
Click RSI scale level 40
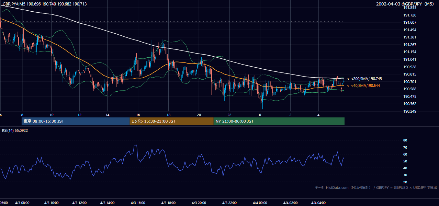click(405, 168)
